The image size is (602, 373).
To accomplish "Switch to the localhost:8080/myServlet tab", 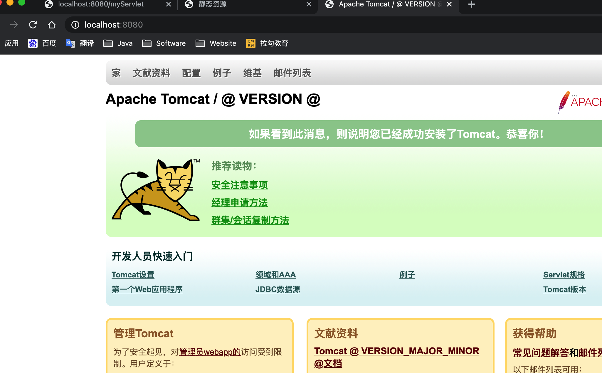I will (101, 4).
